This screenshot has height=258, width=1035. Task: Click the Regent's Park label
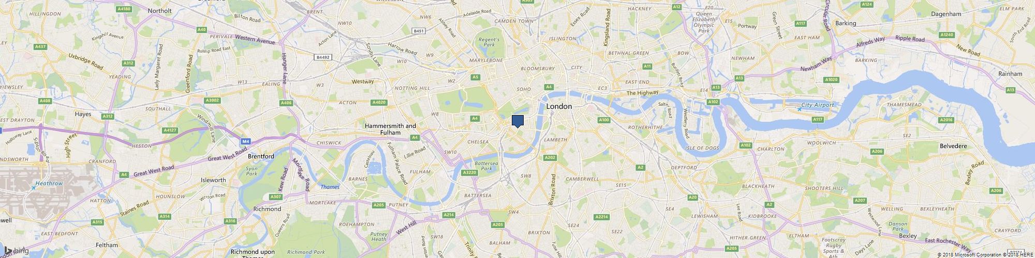point(489,42)
